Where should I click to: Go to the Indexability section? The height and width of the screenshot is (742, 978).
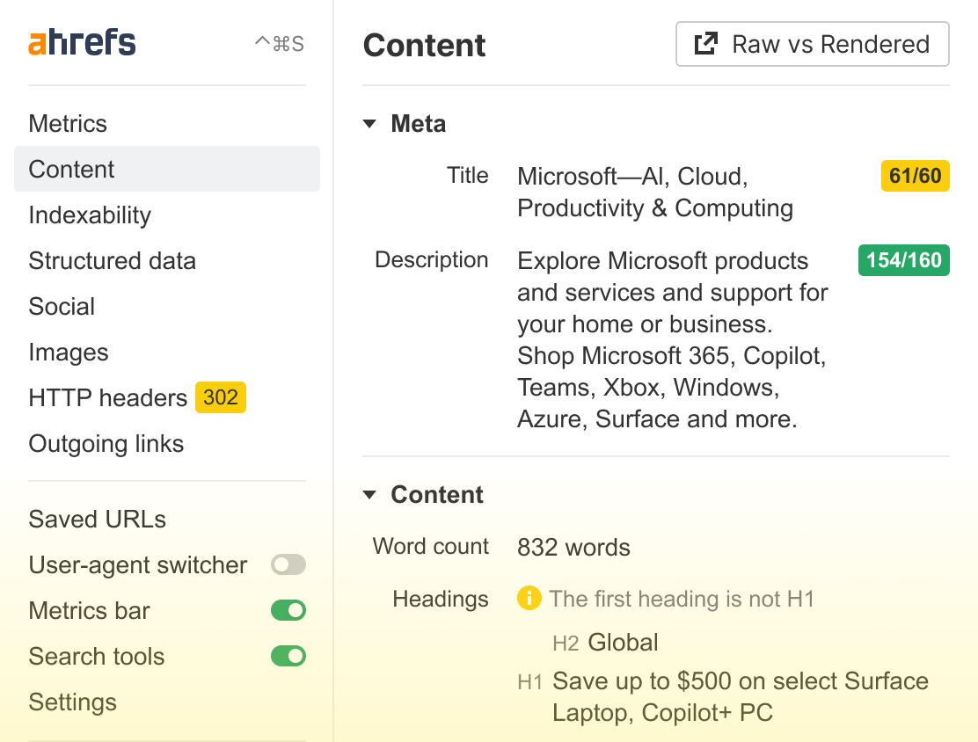(x=90, y=215)
